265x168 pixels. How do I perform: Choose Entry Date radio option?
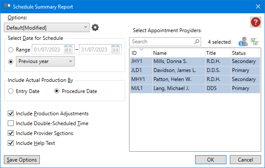click(x=11, y=91)
